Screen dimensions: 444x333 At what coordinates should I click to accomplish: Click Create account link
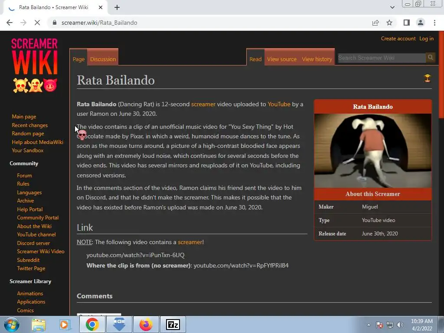point(398,39)
